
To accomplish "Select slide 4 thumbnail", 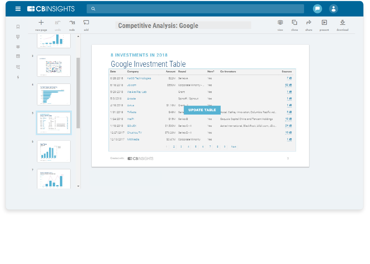I will [x=54, y=94].
